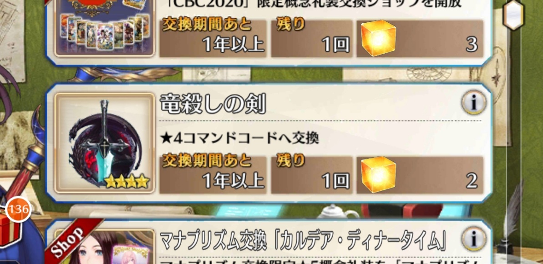Tap 交換期間あと 1年以上 box of CBC2020
Image resolution: width=543 pixels, height=264 pixels.
pos(213,38)
